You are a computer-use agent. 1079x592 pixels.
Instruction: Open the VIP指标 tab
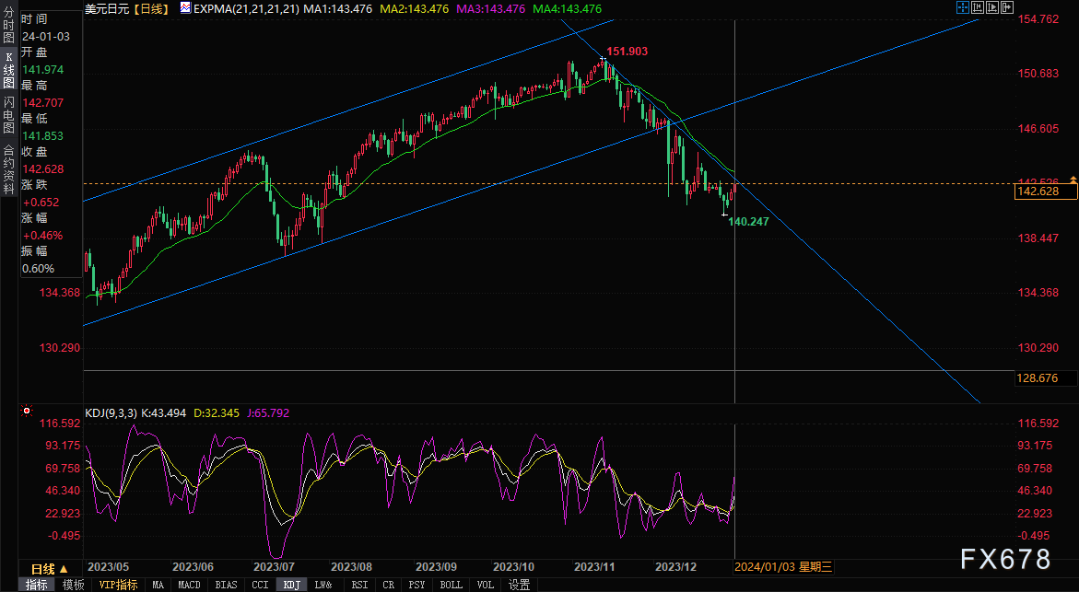[118, 585]
